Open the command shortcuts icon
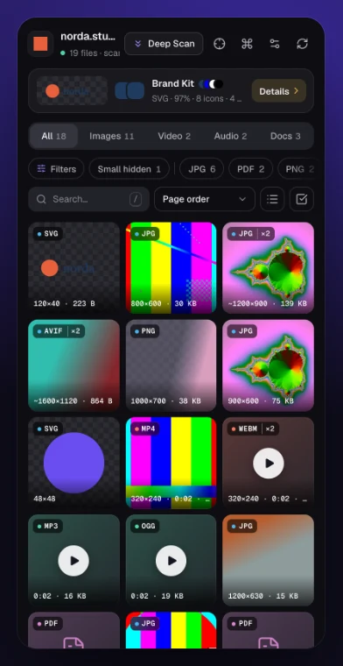 point(247,44)
